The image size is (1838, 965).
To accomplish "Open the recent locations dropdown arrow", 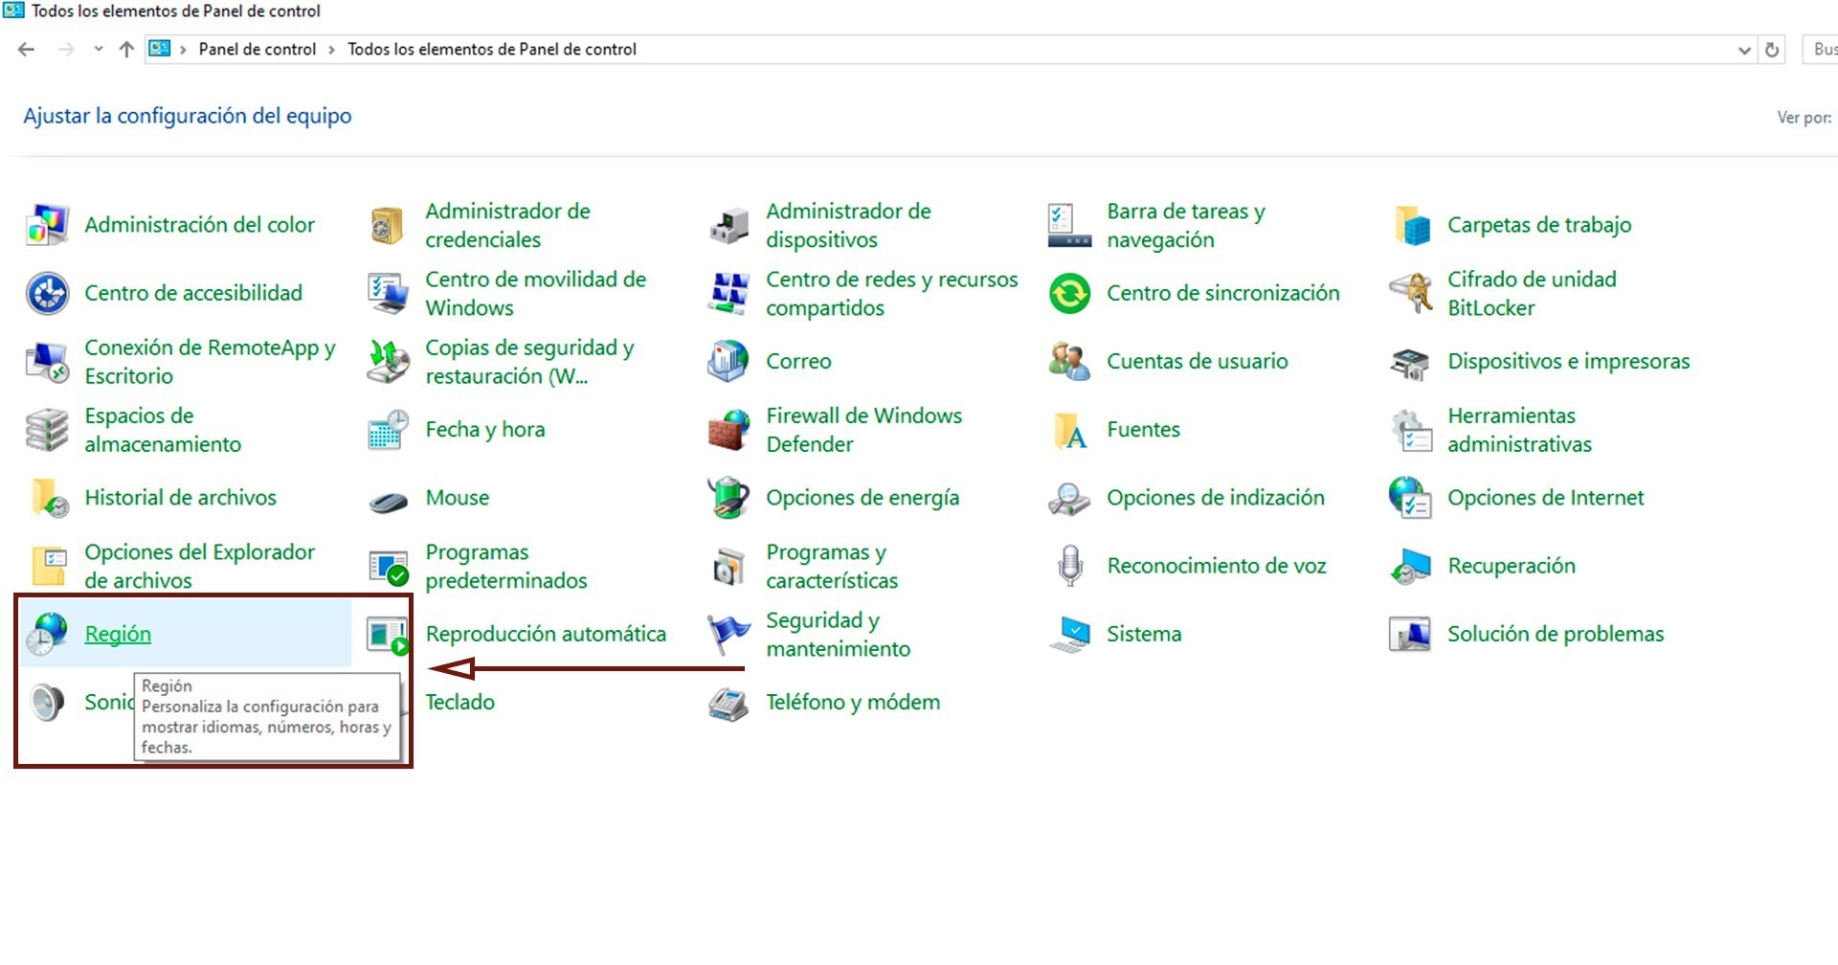I will (99, 50).
